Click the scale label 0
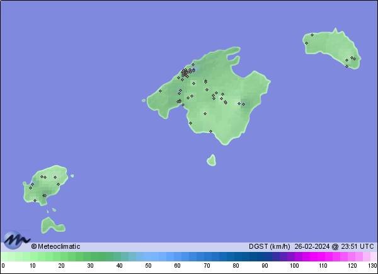This screenshot has height=274, width=378. click(x=3, y=266)
